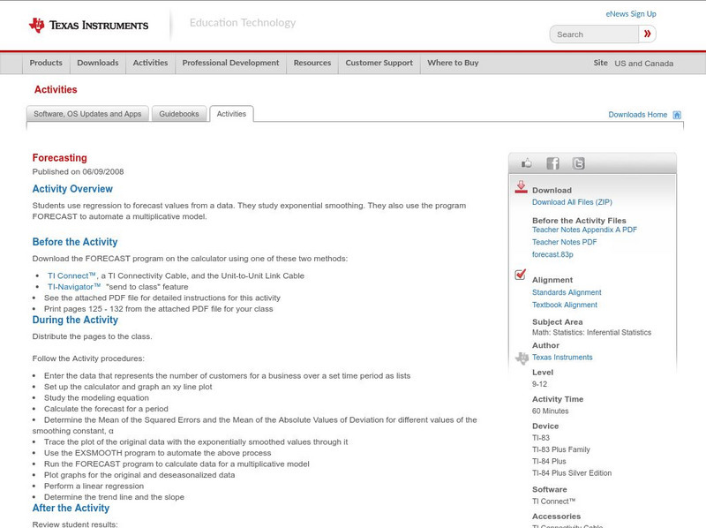Click the Activity Overview heading

72,189
